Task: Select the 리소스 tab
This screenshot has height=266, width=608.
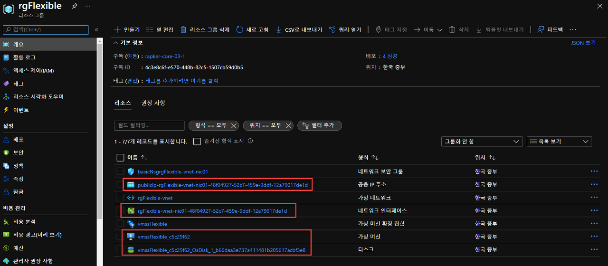Action: point(123,103)
